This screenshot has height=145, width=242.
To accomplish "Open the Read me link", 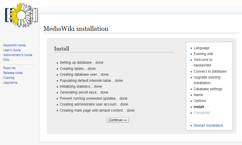I will (9, 68).
